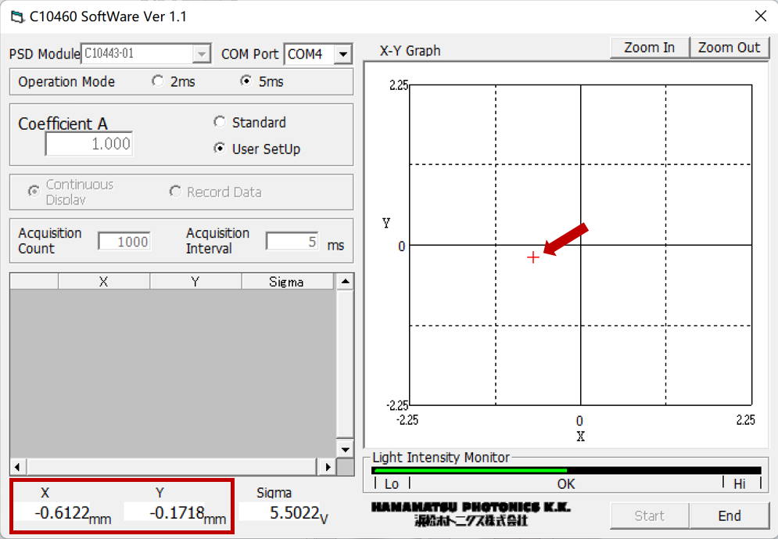Screen dimensions: 778x539
Task: Click the table scrollbar down arrow icon
Action: 344,449
